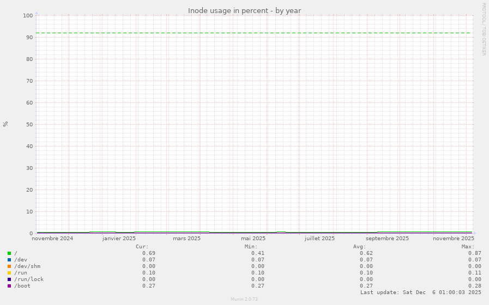Click the % y-axis unit label
The height and width of the screenshot is (305, 489).
5,124
